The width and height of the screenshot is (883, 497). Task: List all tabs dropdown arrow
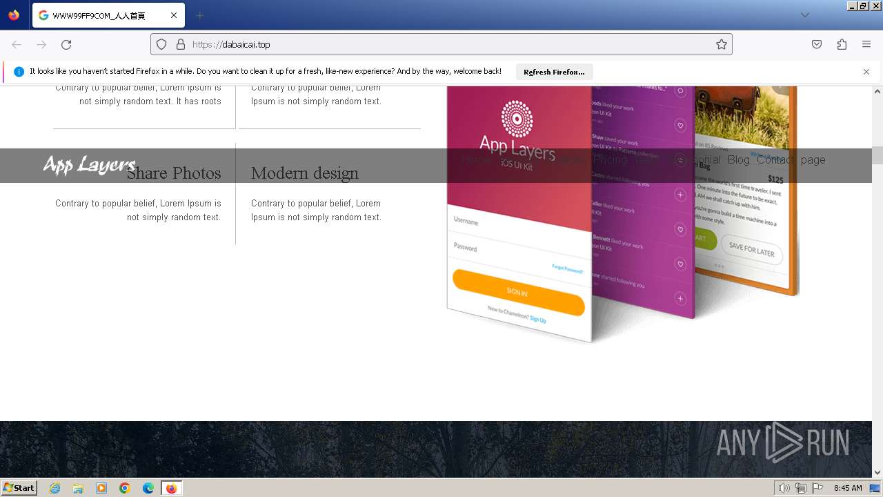(804, 15)
